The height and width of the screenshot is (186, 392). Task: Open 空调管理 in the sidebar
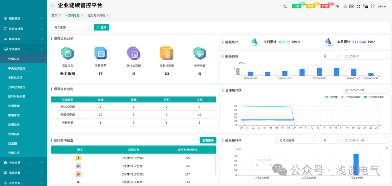pos(23,106)
